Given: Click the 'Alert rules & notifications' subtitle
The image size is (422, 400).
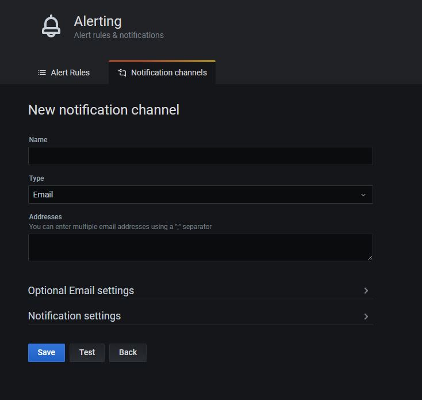Looking at the screenshot, I should pyautogui.click(x=118, y=35).
